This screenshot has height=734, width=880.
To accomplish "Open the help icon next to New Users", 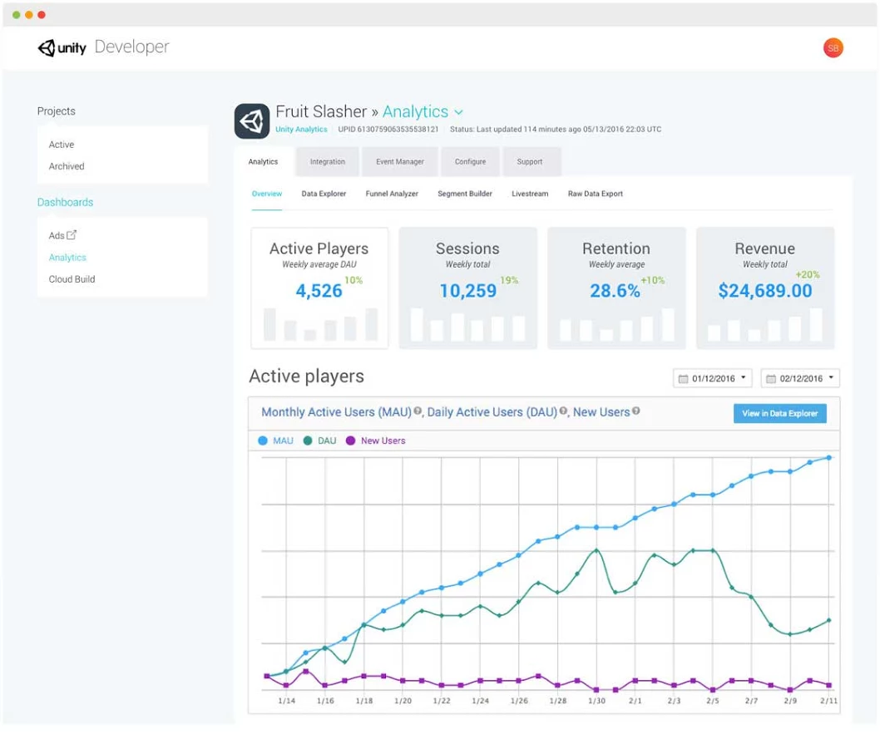I will [637, 411].
